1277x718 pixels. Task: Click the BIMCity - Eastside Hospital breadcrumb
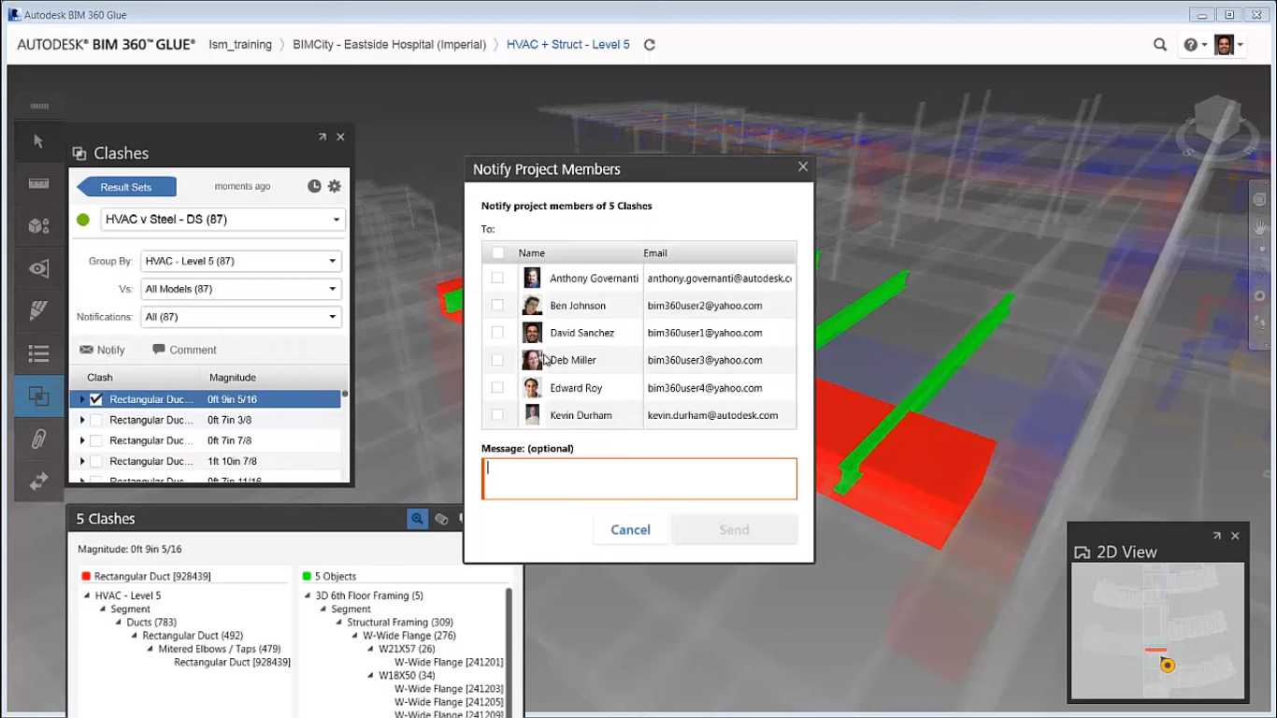[x=389, y=45]
